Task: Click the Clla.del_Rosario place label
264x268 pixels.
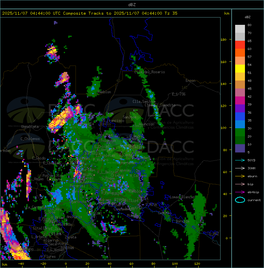Action: click(149, 72)
